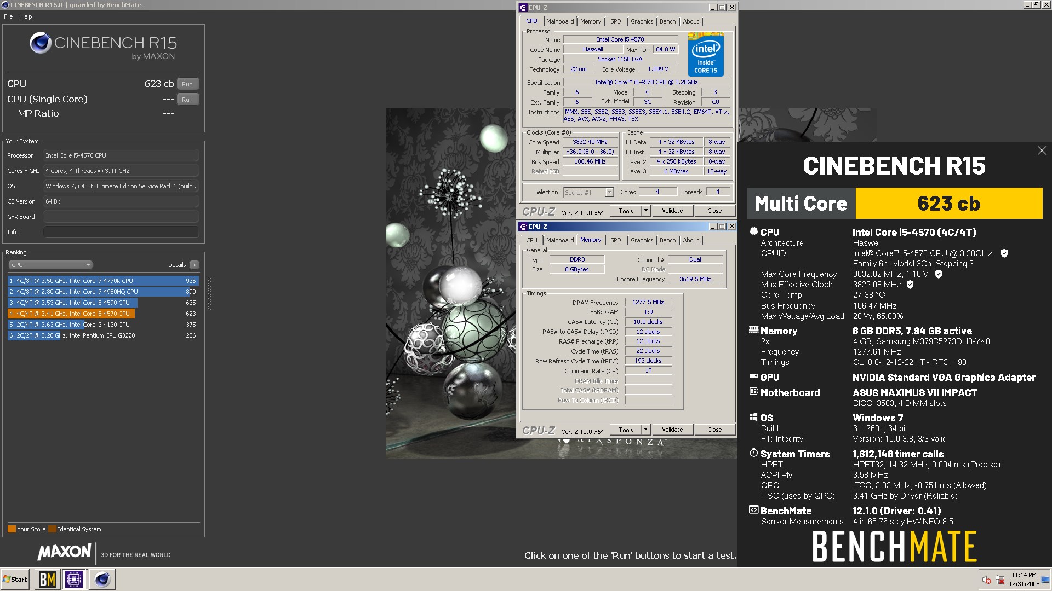1052x591 pixels.
Task: Select the i7-4980HQ ranking entry
Action: 103,292
